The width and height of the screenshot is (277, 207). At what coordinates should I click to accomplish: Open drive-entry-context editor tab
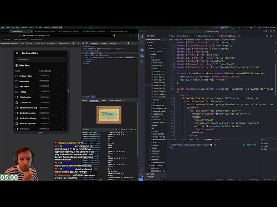(180, 36)
